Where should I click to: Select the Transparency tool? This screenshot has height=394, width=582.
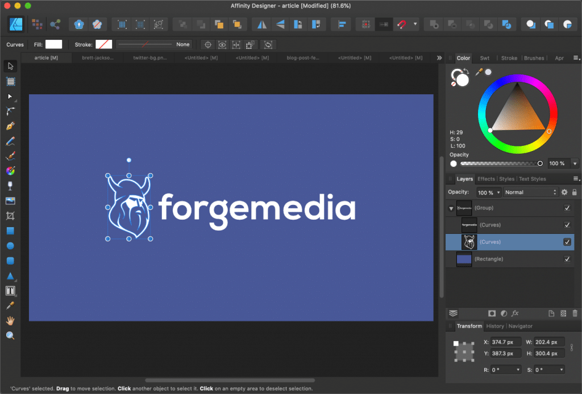pyautogui.click(x=10, y=186)
